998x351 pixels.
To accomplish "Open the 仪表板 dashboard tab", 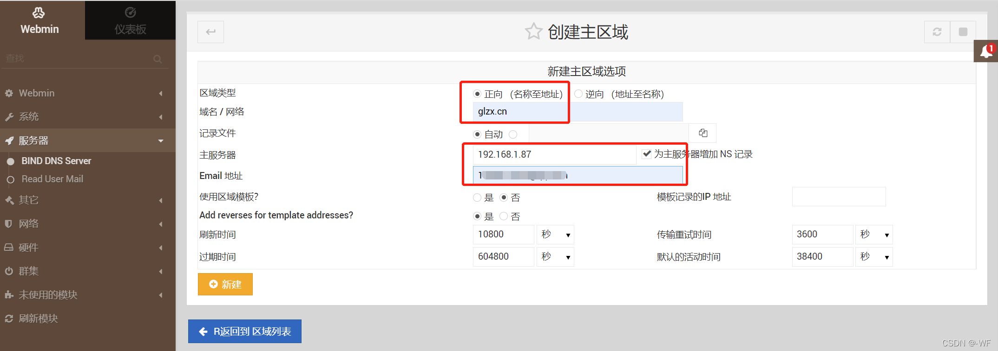I will [130, 20].
